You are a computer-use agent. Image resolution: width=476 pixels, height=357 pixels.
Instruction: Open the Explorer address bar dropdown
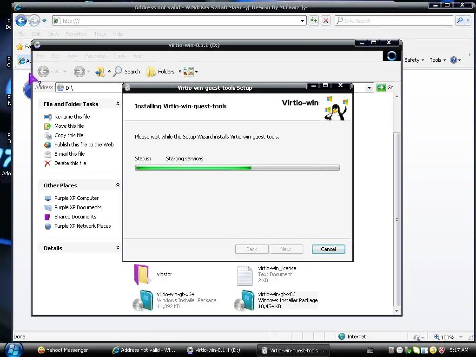pyautogui.click(x=369, y=88)
